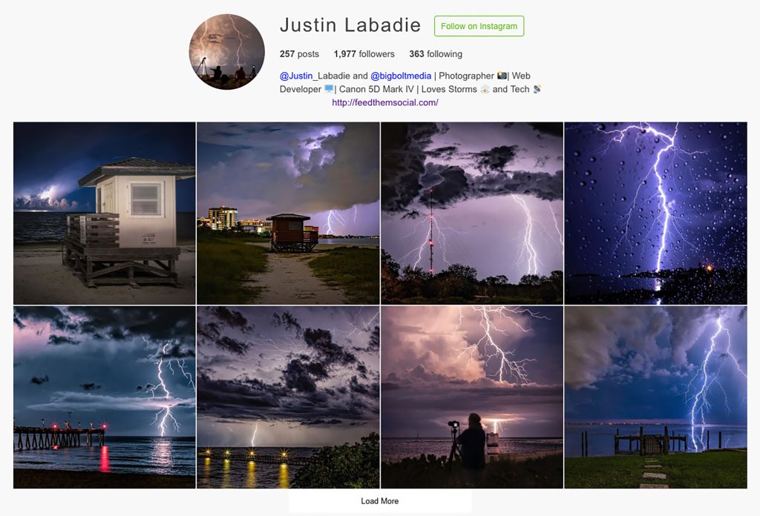Open the radio tower lightning photo
Image resolution: width=760 pixels, height=516 pixels.
(472, 213)
